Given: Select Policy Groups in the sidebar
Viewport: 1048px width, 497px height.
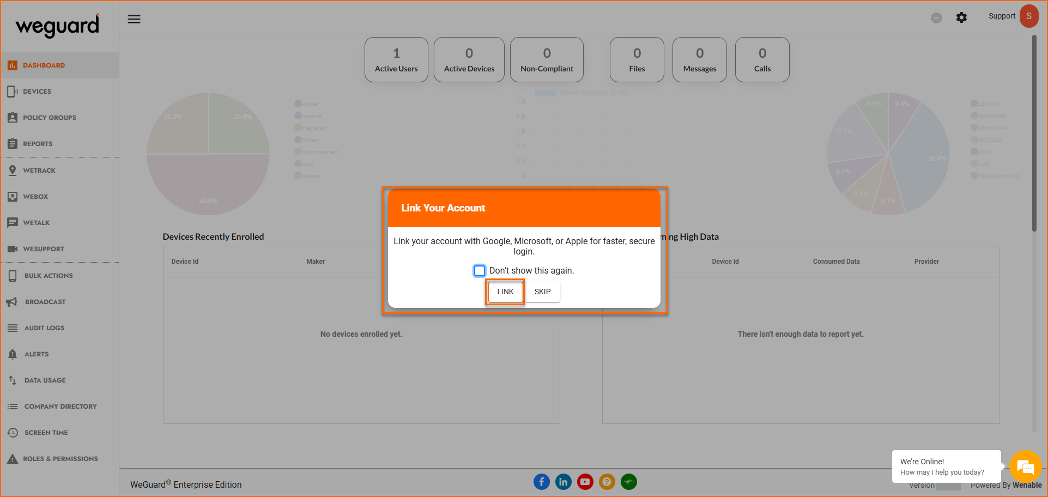Looking at the screenshot, I should 49,118.
